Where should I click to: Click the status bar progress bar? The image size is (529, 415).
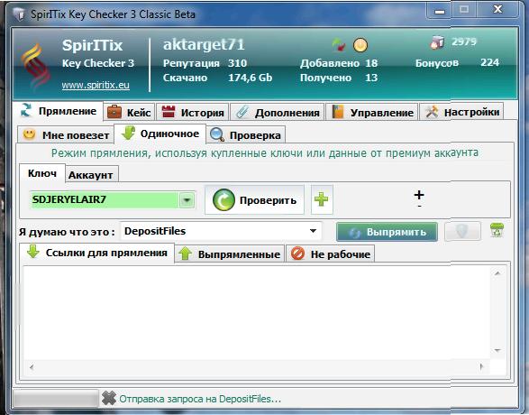coord(56,399)
